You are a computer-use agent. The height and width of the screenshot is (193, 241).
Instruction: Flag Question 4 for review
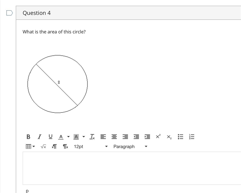pyautogui.click(x=10, y=13)
